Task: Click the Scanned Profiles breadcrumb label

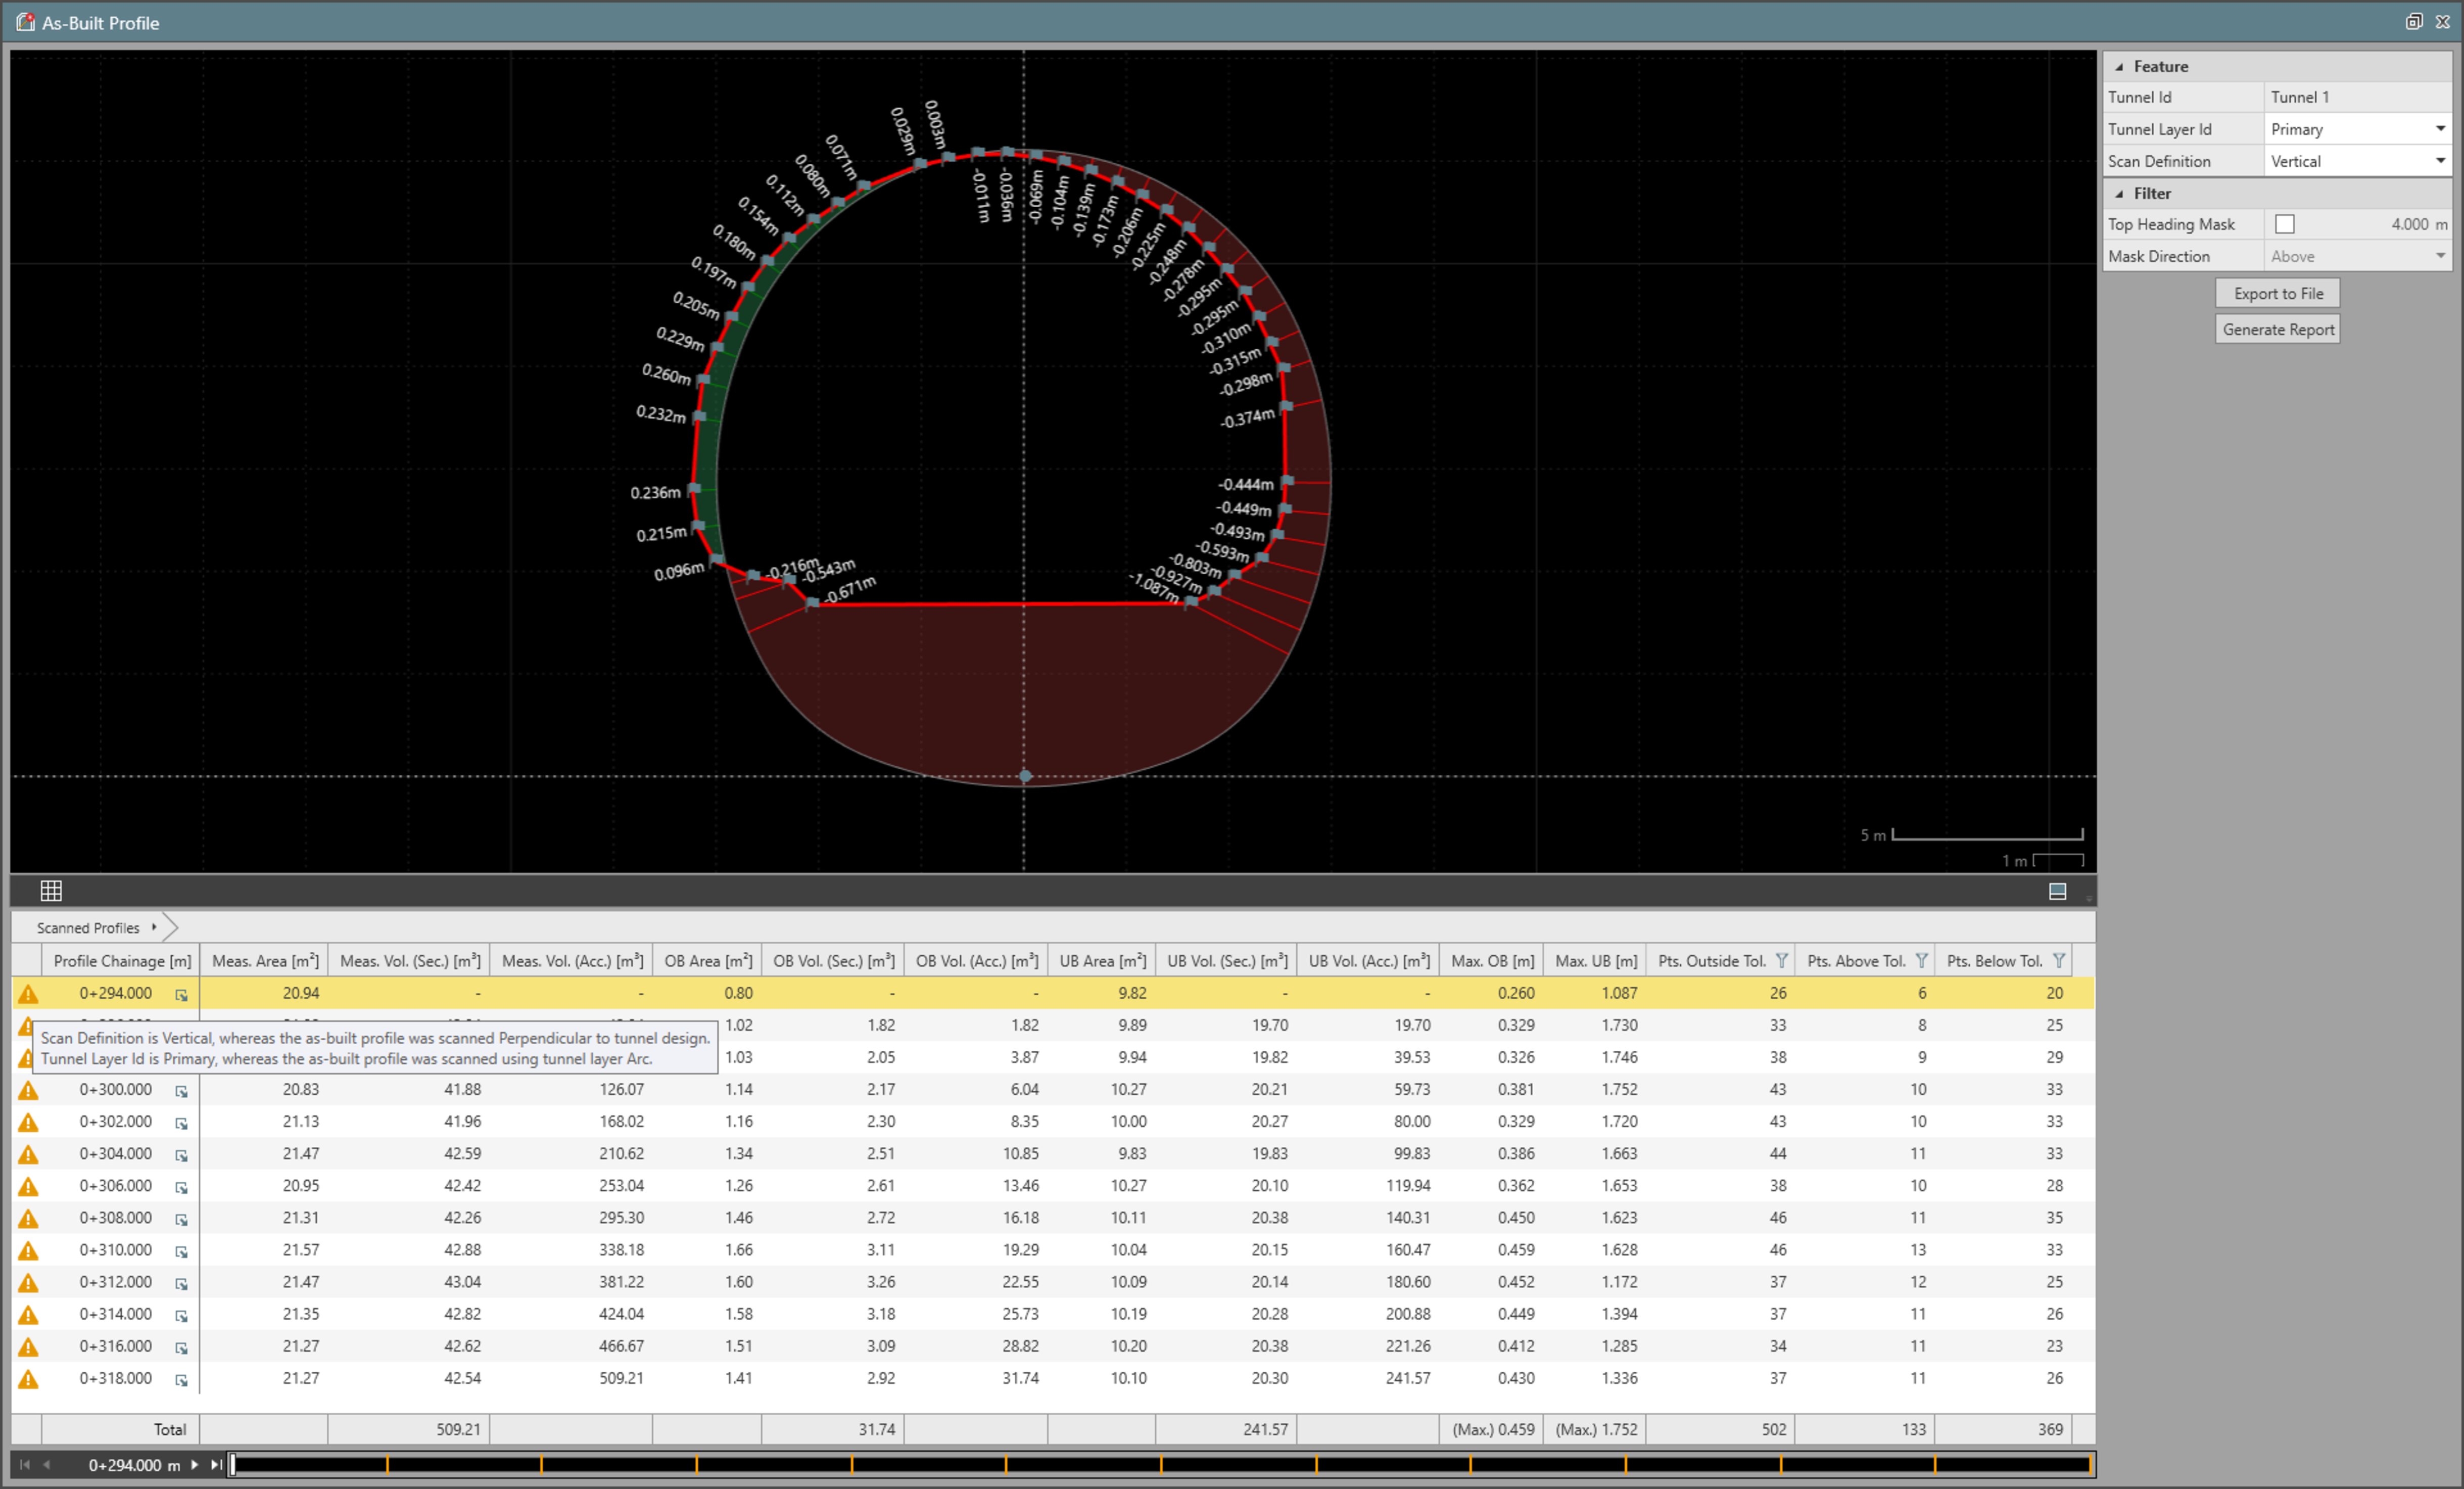Action: click(88, 928)
